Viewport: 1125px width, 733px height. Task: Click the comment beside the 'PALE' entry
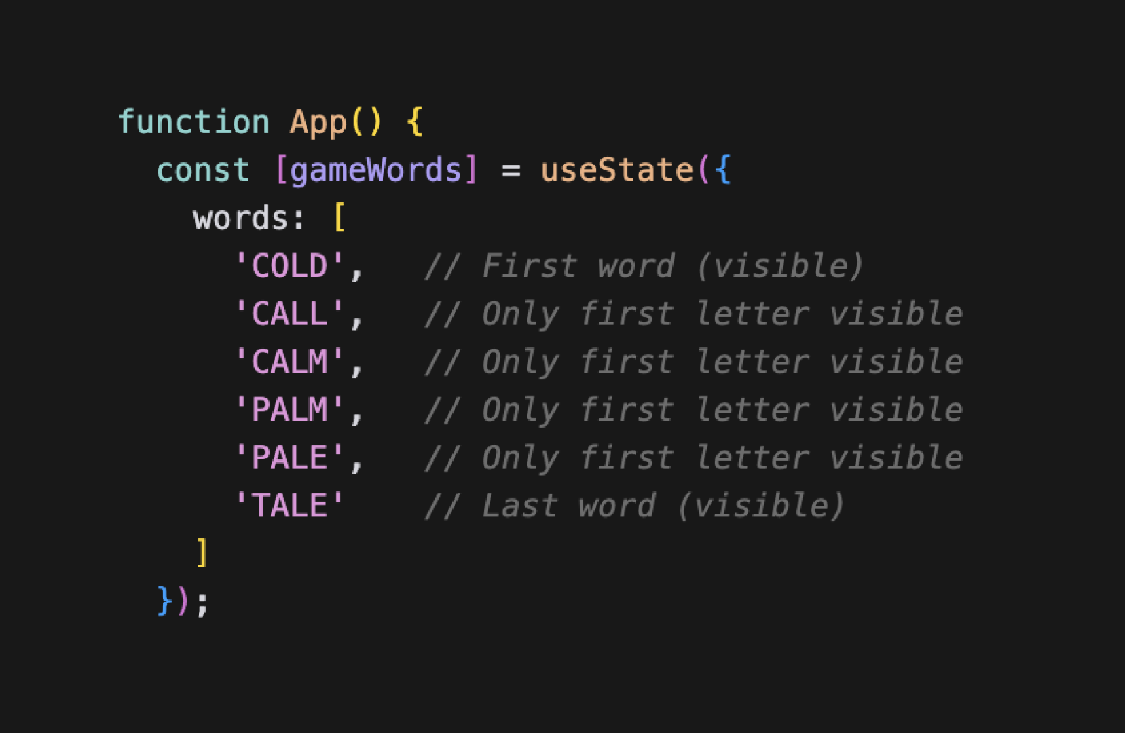tap(693, 458)
